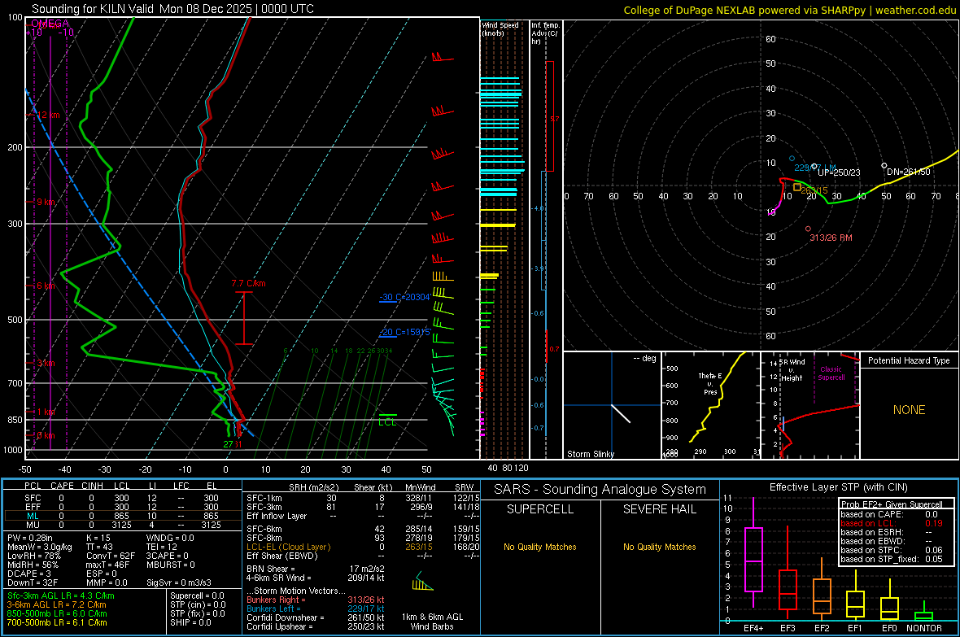The image size is (960, 637).
Task: Select the highlighted ML parcel row
Action: pos(123,516)
